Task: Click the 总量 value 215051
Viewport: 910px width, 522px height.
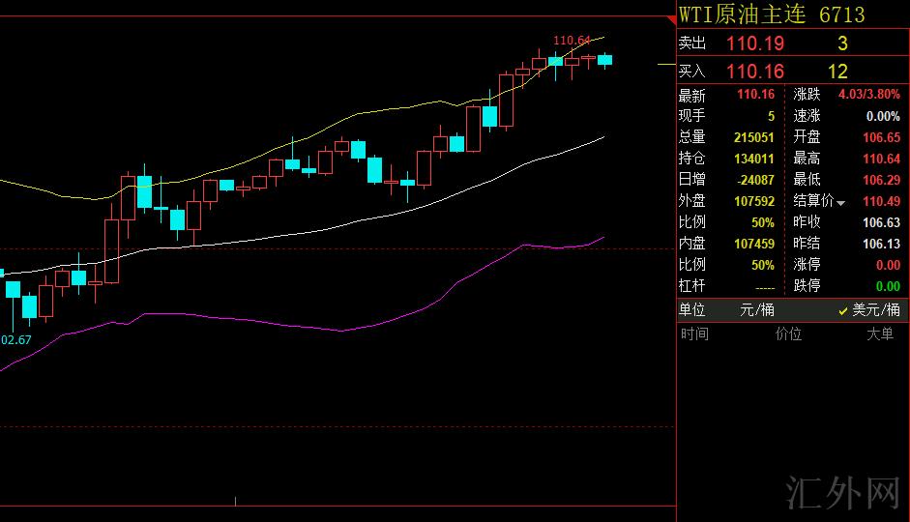Action: [754, 137]
